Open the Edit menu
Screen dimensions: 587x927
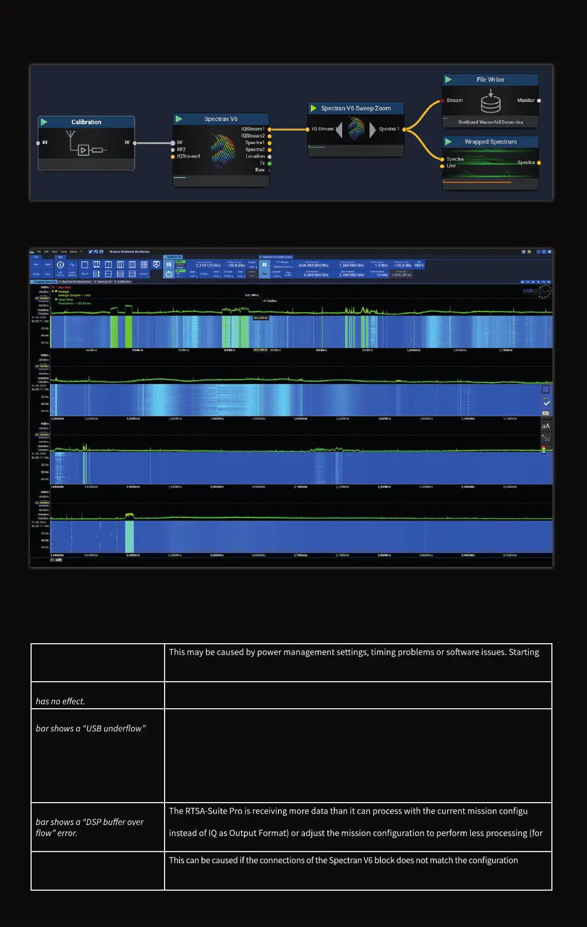click(x=47, y=252)
